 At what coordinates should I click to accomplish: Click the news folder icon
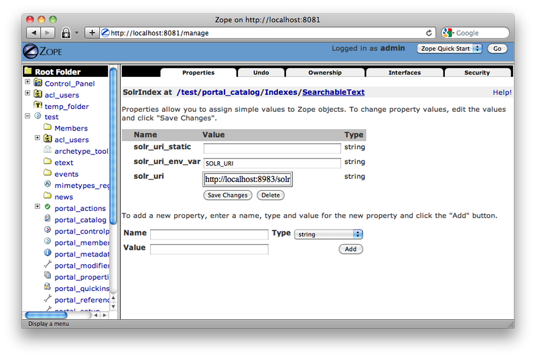pyautogui.click(x=48, y=196)
